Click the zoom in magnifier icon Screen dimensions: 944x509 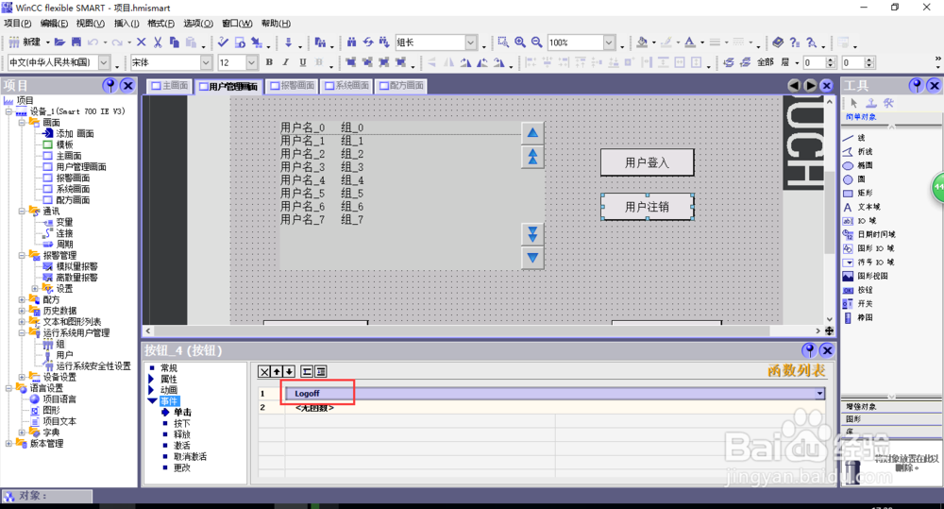(519, 42)
